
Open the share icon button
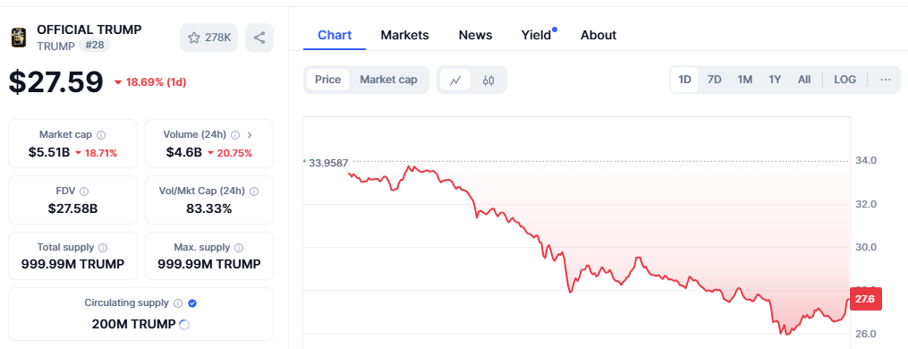coord(259,38)
